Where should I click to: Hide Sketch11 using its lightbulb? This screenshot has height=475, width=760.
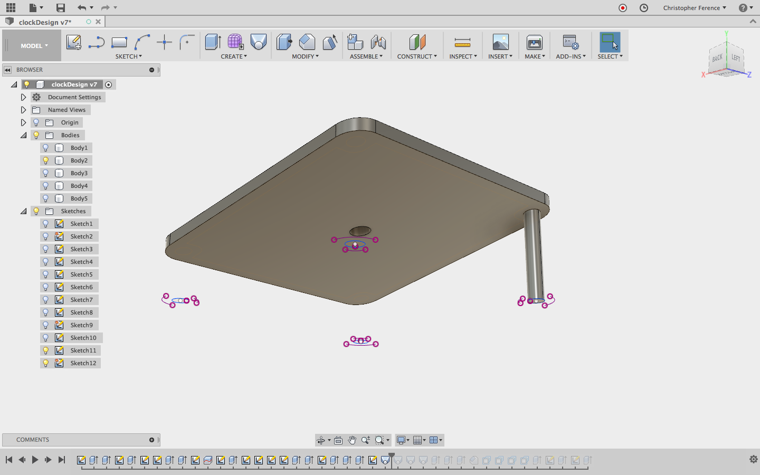[x=46, y=350]
